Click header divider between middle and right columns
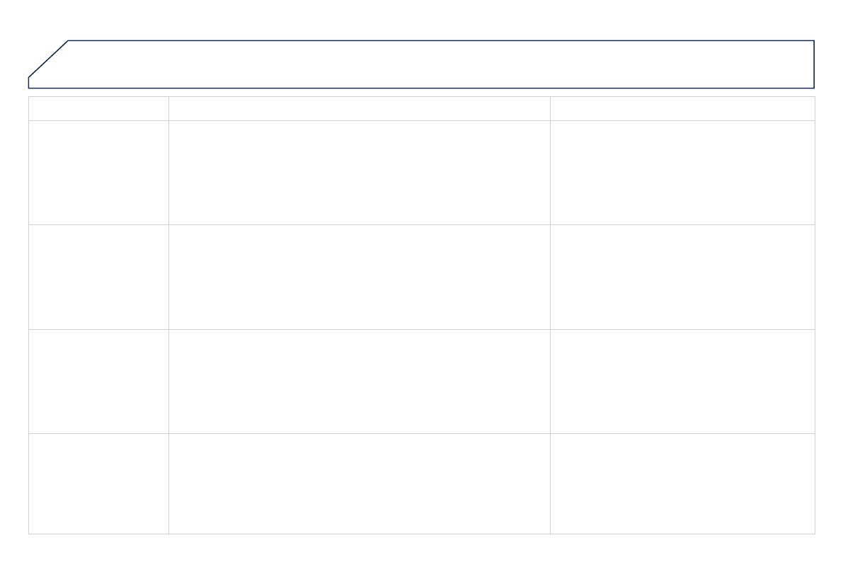The image size is (843, 562). [x=550, y=108]
